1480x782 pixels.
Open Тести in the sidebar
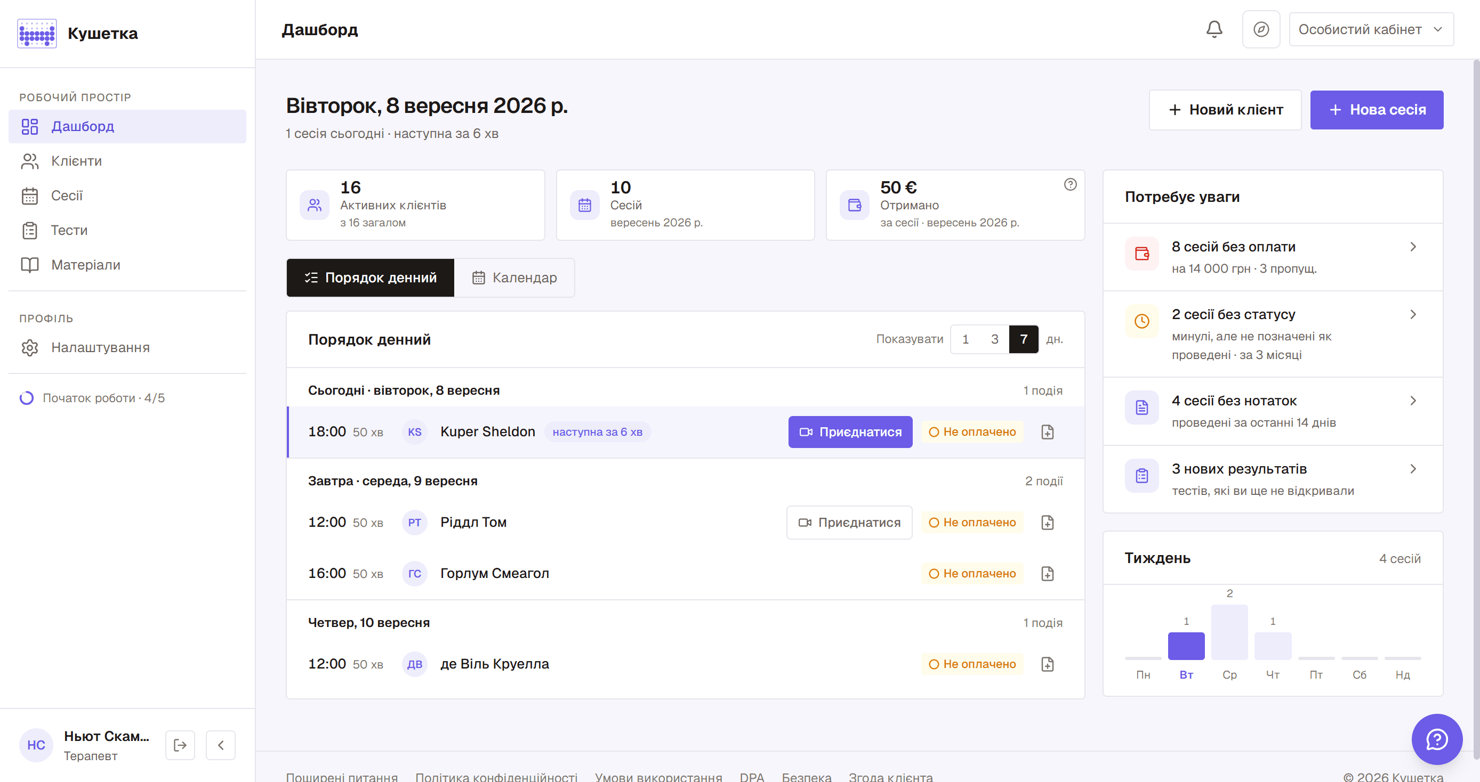click(127, 230)
